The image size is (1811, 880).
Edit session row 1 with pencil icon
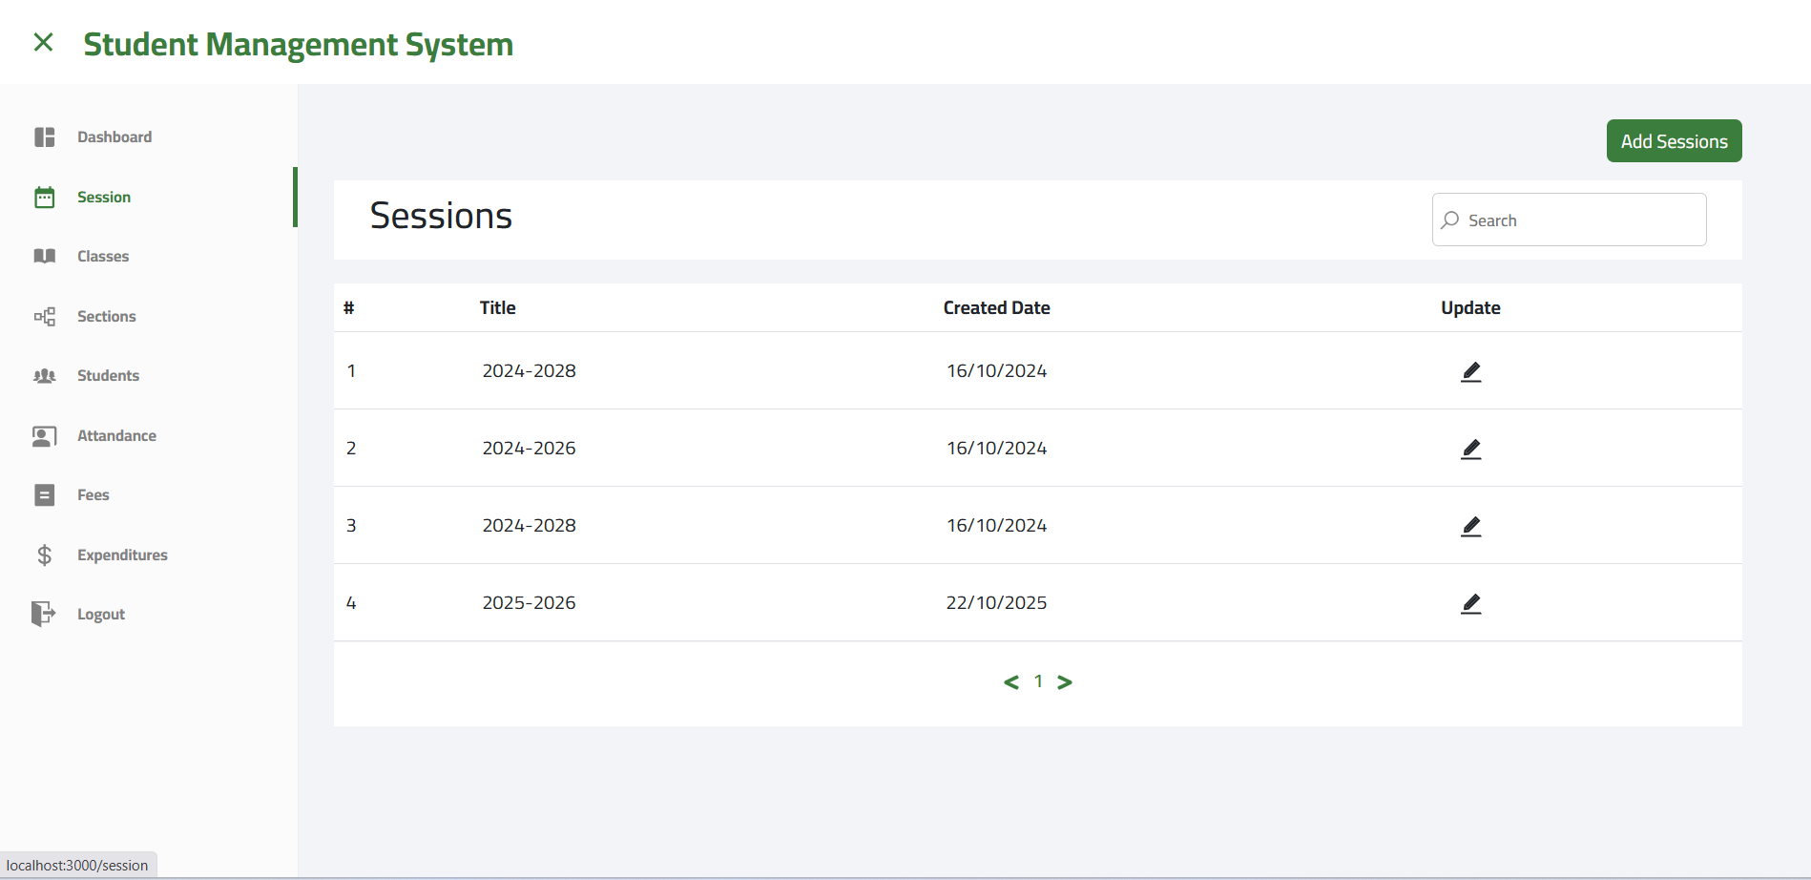[x=1470, y=372]
